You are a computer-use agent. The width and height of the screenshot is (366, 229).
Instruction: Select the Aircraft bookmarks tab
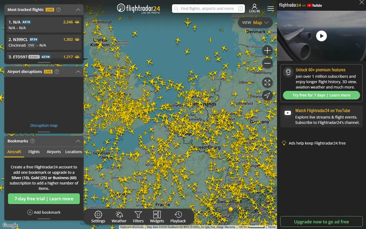(14, 152)
